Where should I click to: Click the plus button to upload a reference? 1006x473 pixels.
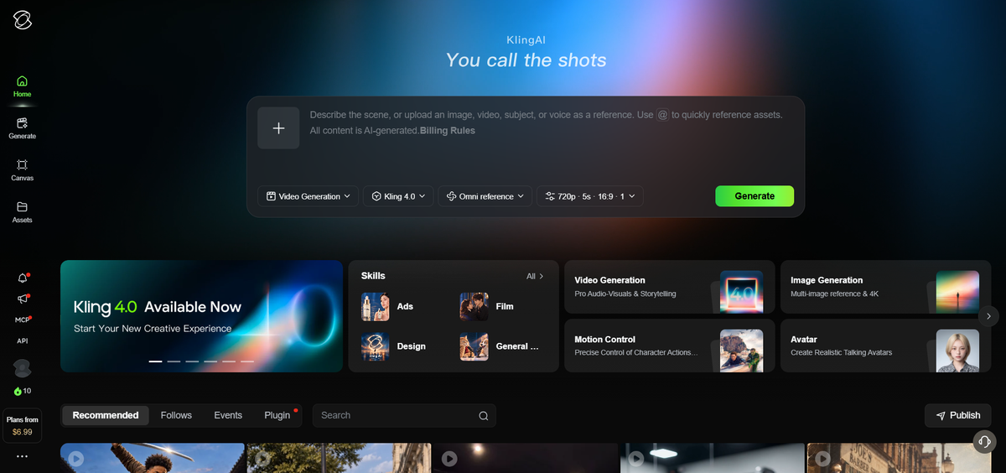tap(278, 128)
